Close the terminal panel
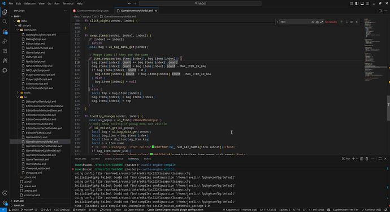 tap(385, 158)
